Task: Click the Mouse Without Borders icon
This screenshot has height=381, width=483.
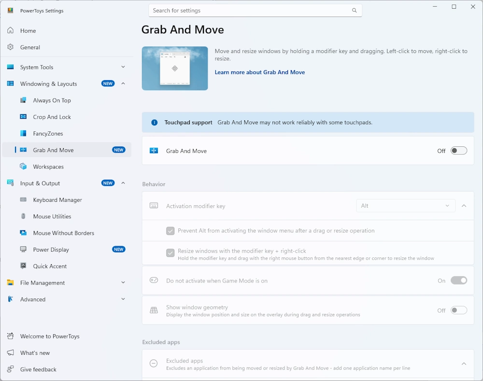Action: coord(23,233)
